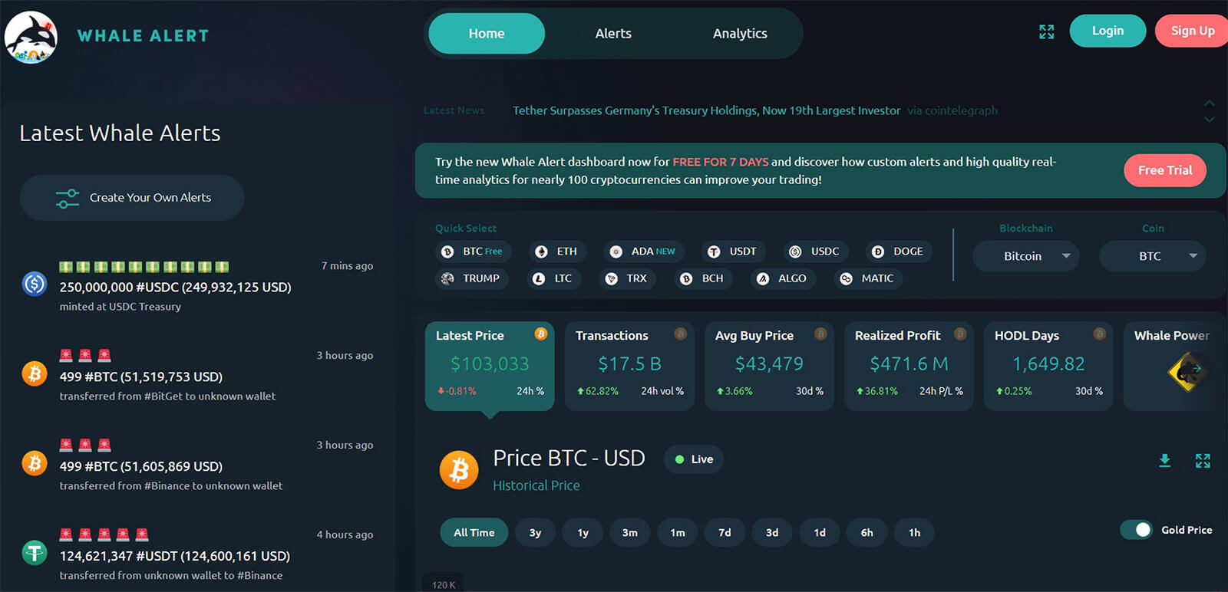Screen dimensions: 1228x592
Task: Click the Create Your Own Alerts sliders icon
Action: pyautogui.click(x=68, y=198)
